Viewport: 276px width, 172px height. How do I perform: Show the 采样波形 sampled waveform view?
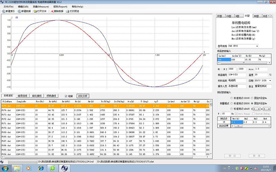[8, 96]
